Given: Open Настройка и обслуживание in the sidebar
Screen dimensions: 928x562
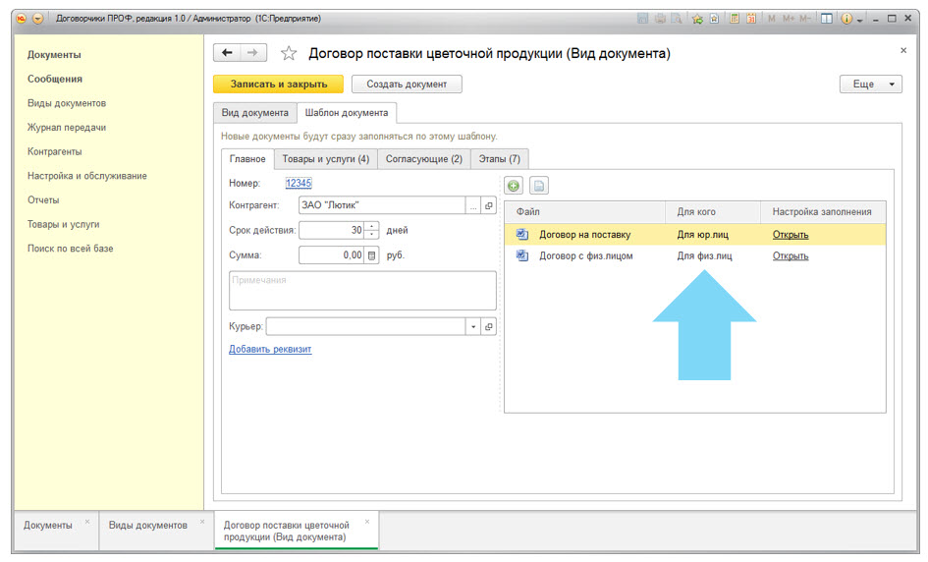Looking at the screenshot, I should click(87, 176).
